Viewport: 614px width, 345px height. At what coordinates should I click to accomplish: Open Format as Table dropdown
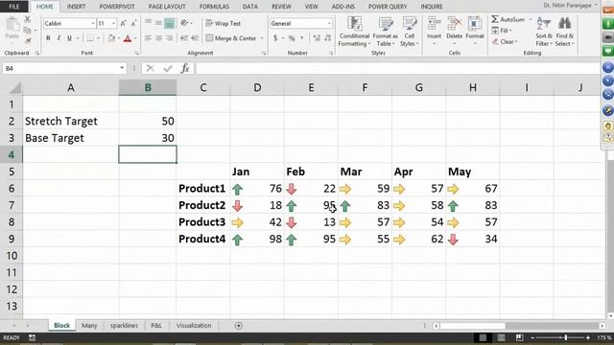[386, 32]
